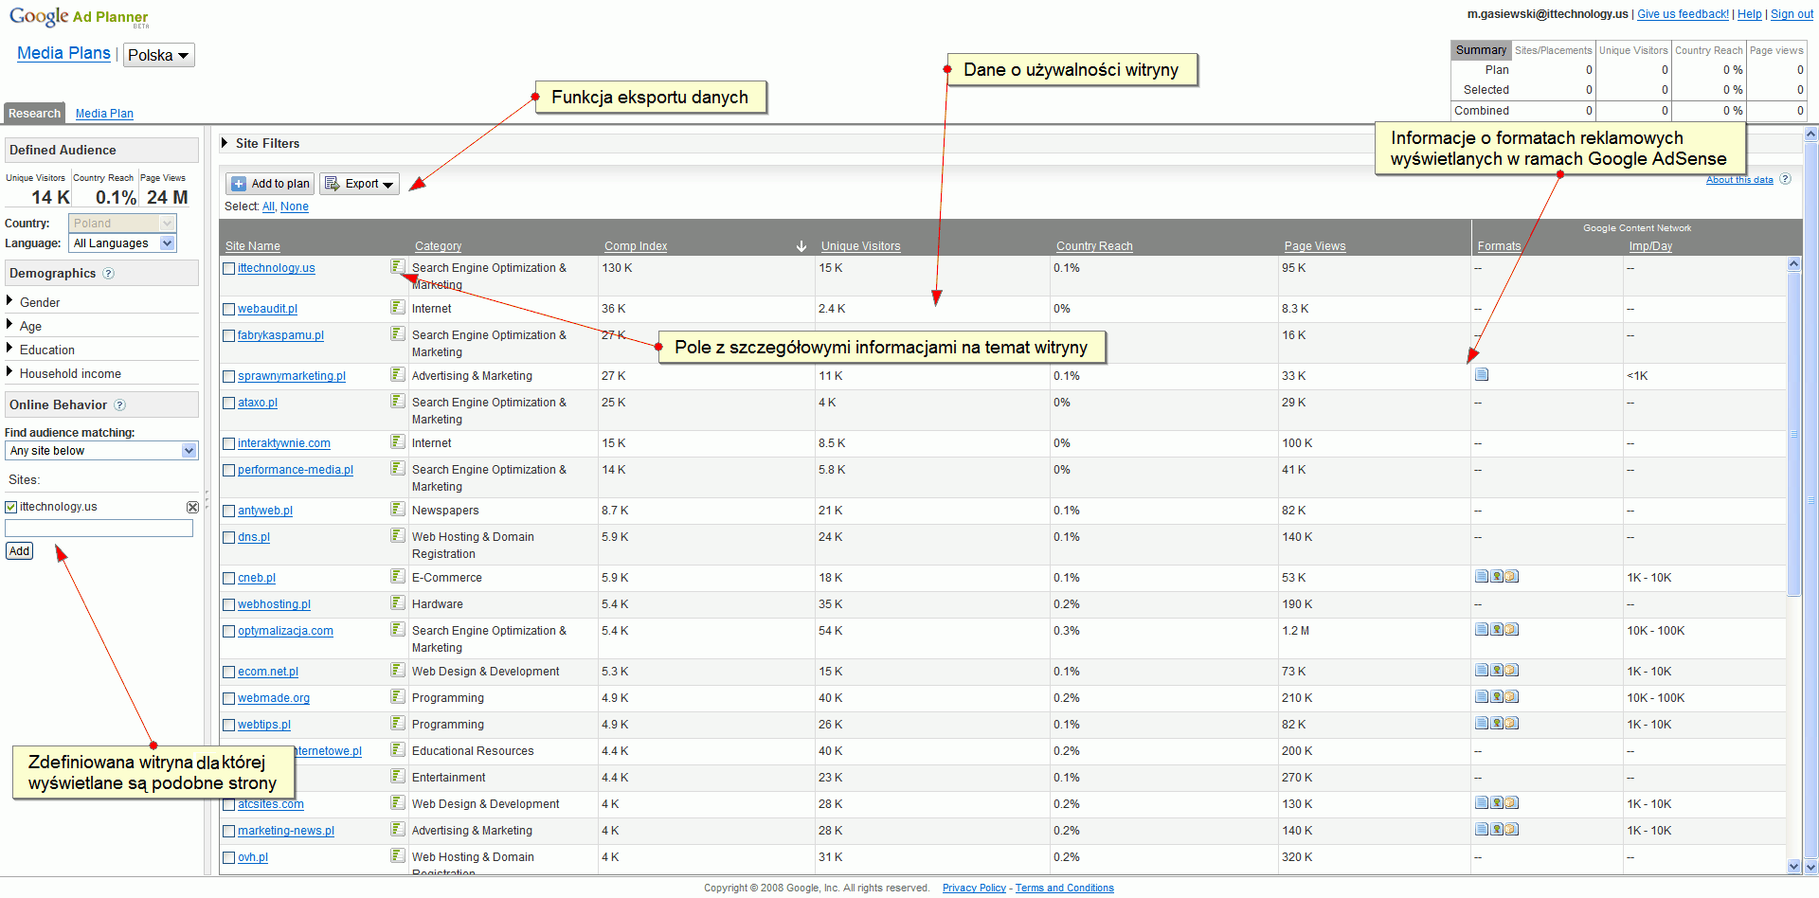The height and width of the screenshot is (898, 1819).
Task: Open the Any site below dropdown
Action: (101, 451)
